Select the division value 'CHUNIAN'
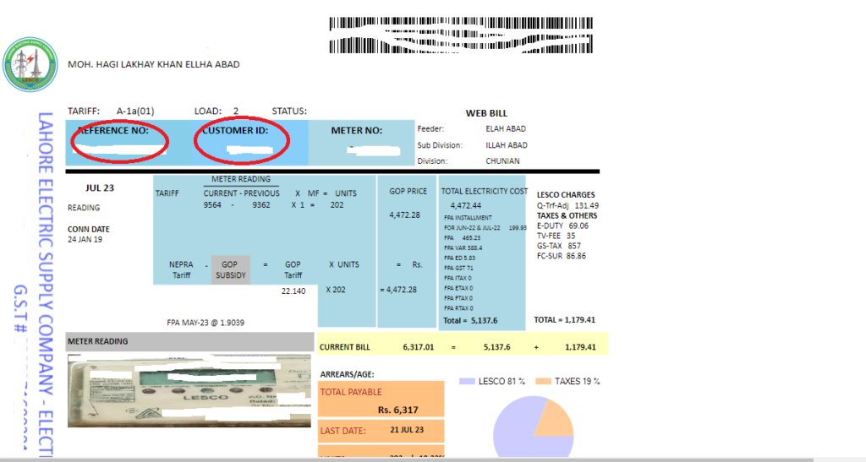Screen dimensions: 866x462 [502, 161]
